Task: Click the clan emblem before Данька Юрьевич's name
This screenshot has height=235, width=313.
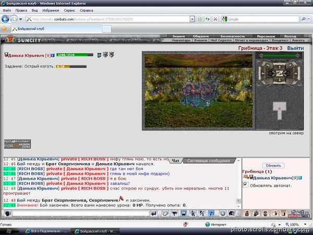Action: (x=6, y=55)
